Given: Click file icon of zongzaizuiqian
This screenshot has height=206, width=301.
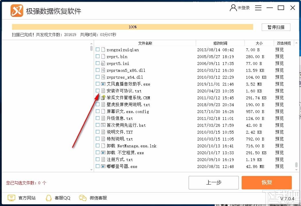Looking at the screenshot, I should tap(103, 49).
